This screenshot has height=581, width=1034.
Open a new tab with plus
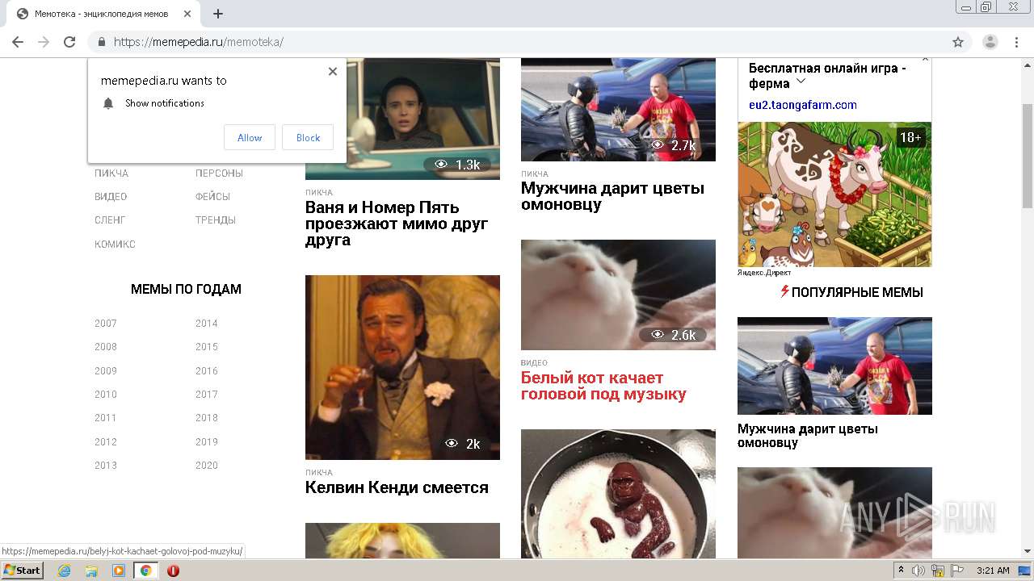218,14
